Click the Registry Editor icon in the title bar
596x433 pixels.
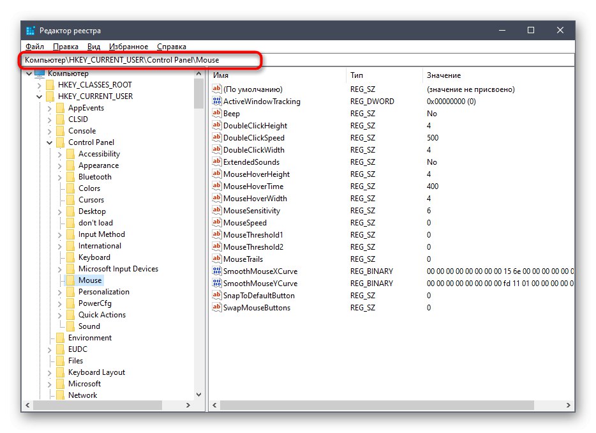click(31, 31)
